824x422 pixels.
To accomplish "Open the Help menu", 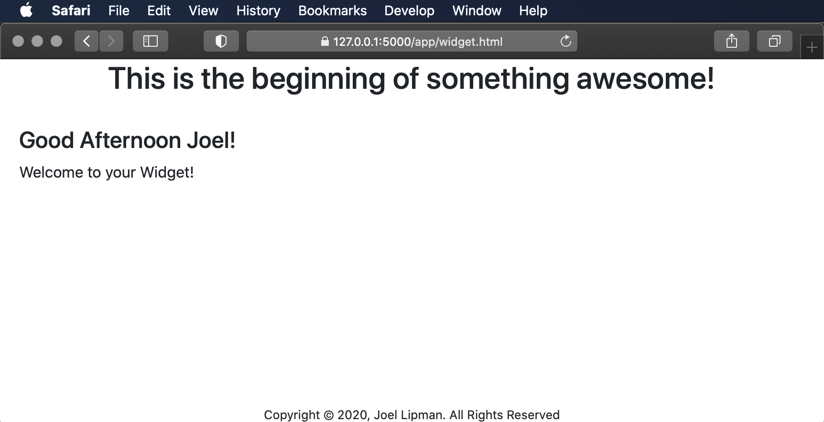I will point(533,11).
